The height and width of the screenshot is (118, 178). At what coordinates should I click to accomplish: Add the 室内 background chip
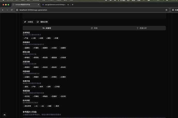click(26, 87)
